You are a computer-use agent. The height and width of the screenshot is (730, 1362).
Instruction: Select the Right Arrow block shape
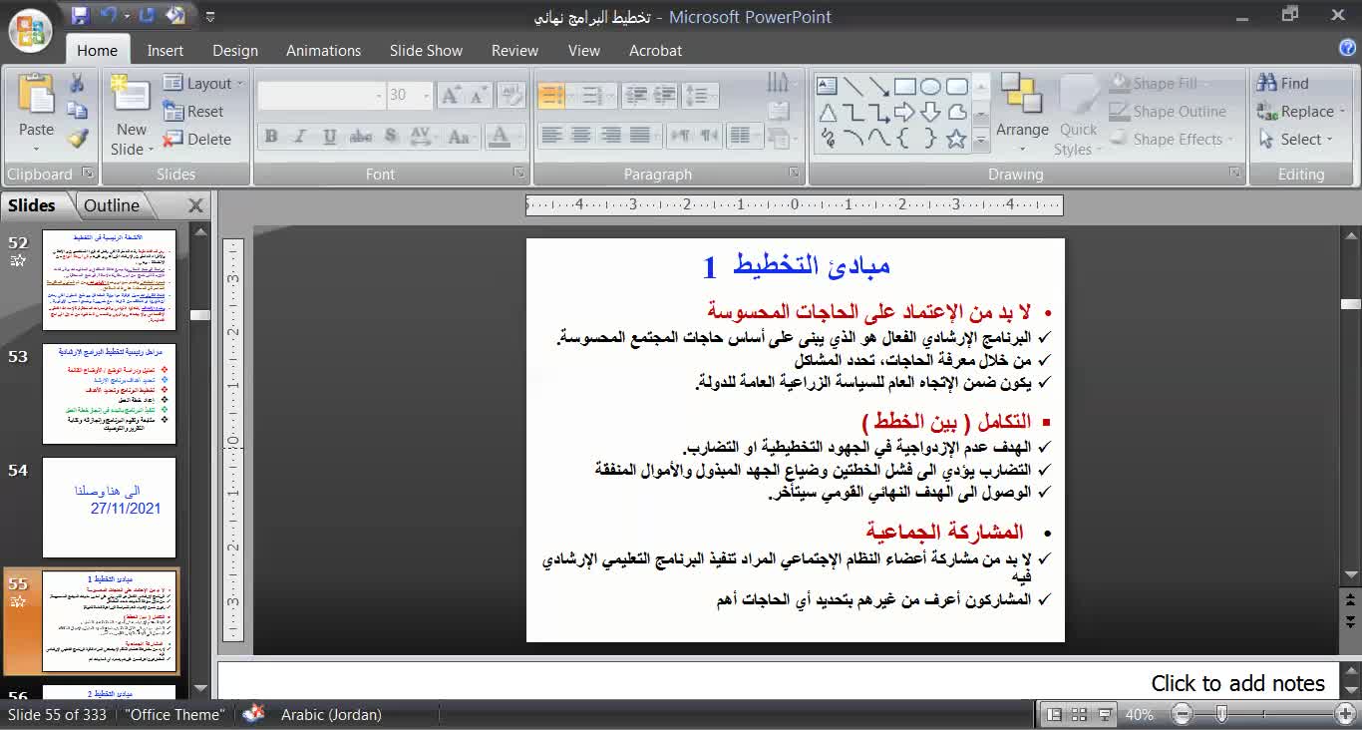[904, 112]
